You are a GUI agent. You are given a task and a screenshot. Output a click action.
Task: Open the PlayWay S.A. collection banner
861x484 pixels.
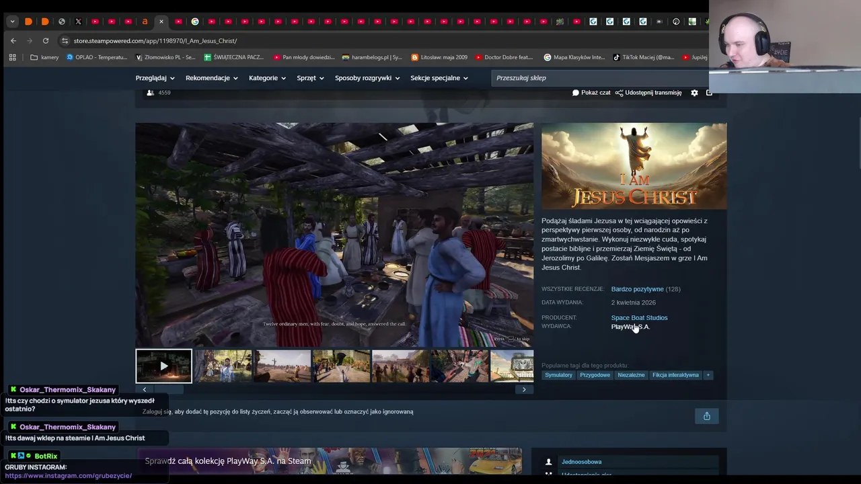(328, 461)
